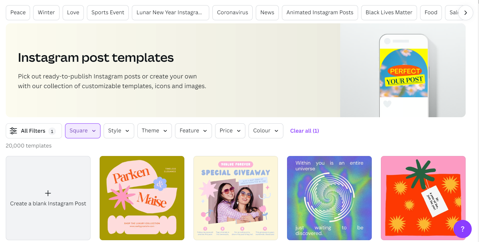Open the pink and orange gift template

423,198
